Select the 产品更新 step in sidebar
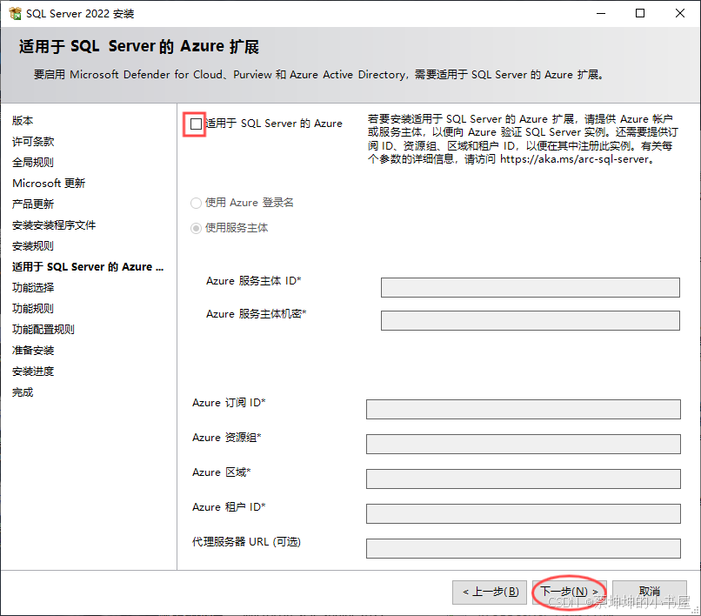The height and width of the screenshot is (616, 701). point(33,204)
